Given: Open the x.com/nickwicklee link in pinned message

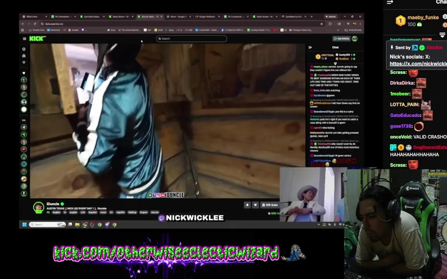Looking at the screenshot, I should (x=418, y=64).
